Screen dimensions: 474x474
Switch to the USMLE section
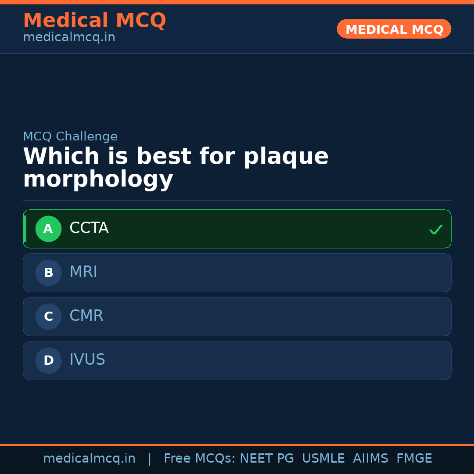pos(323,458)
